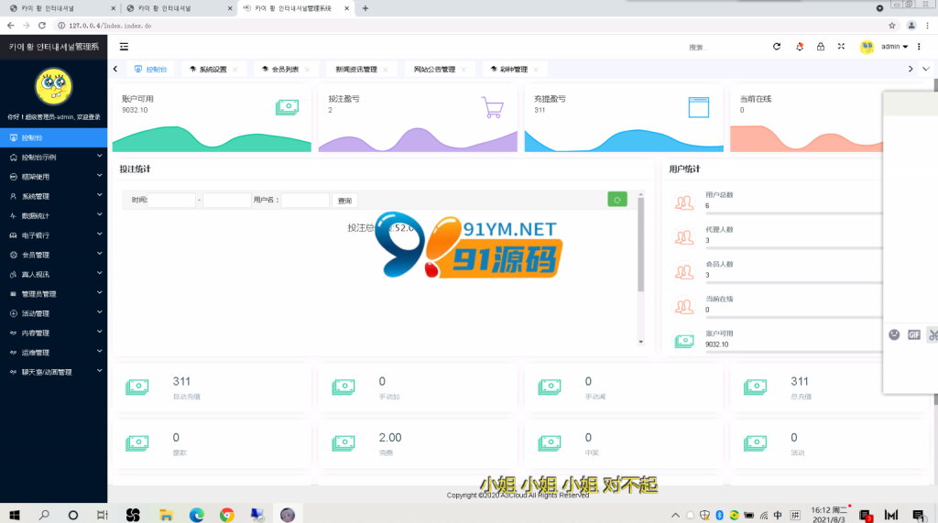Click the 用户名 input field
The width and height of the screenshot is (938, 523).
pyautogui.click(x=305, y=200)
